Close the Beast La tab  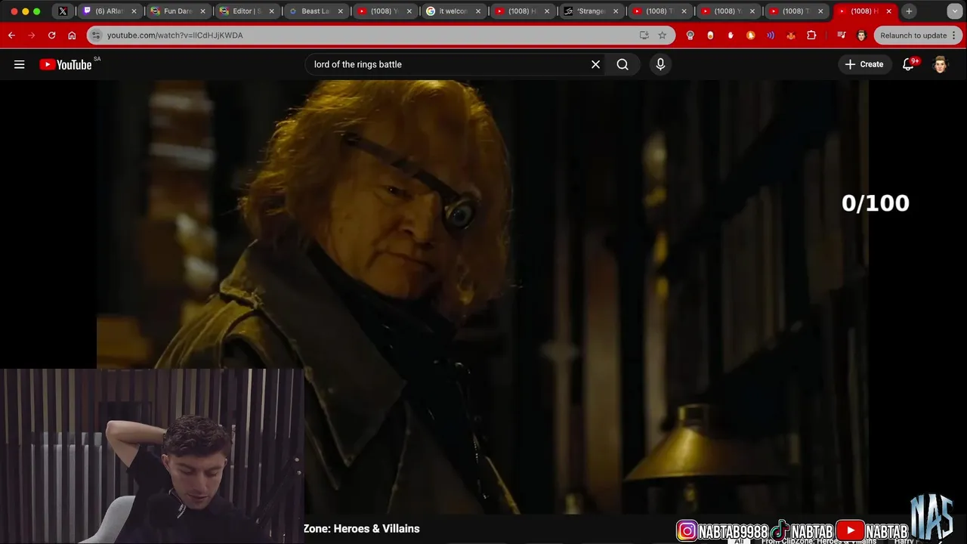pos(340,11)
